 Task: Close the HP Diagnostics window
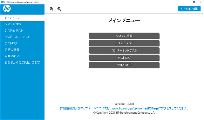[201, 2]
